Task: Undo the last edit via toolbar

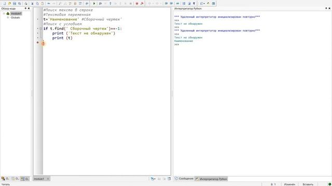Action: coord(49,4)
